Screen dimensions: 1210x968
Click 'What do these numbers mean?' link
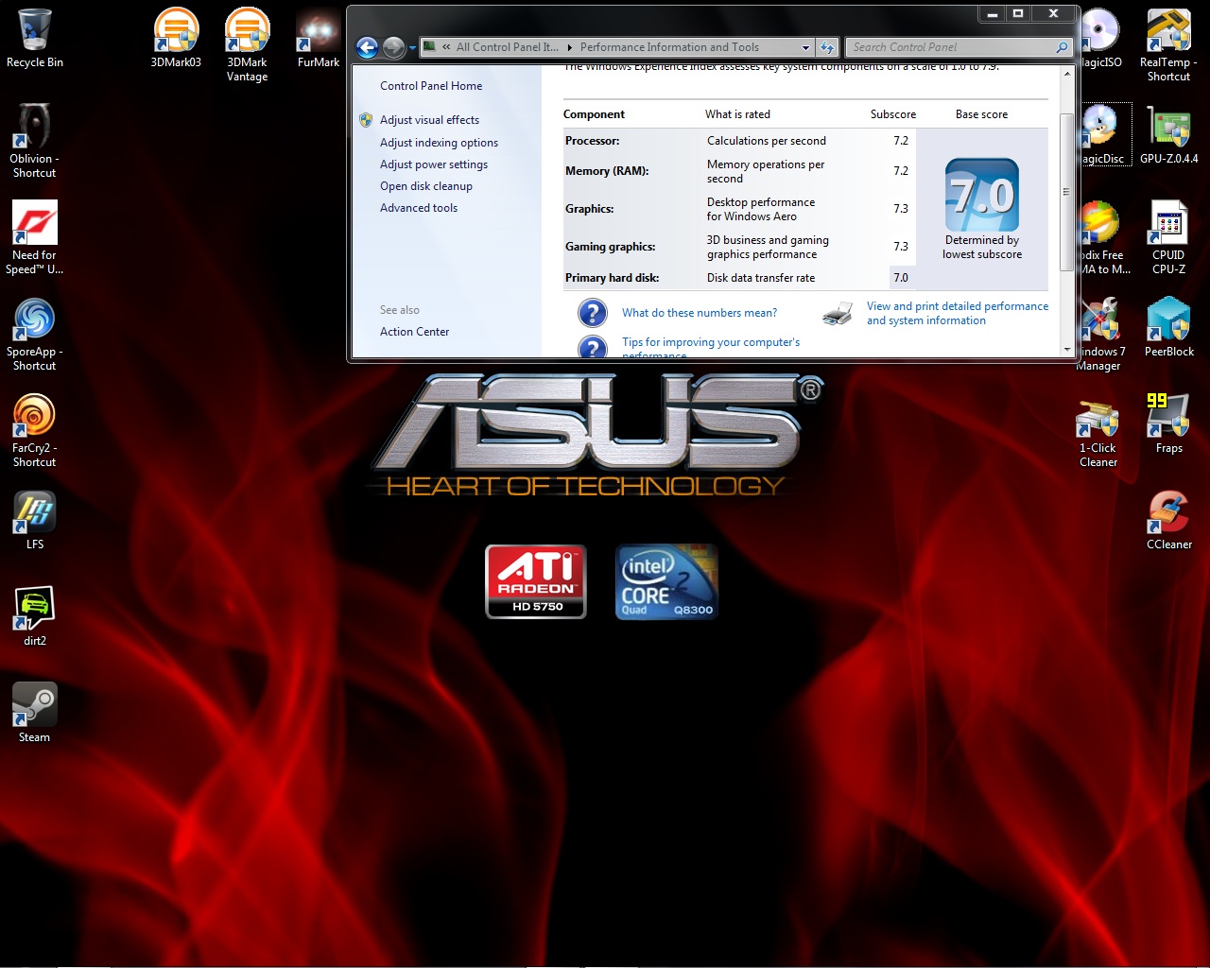click(x=700, y=313)
